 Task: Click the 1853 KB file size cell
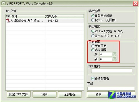coord(53,21)
